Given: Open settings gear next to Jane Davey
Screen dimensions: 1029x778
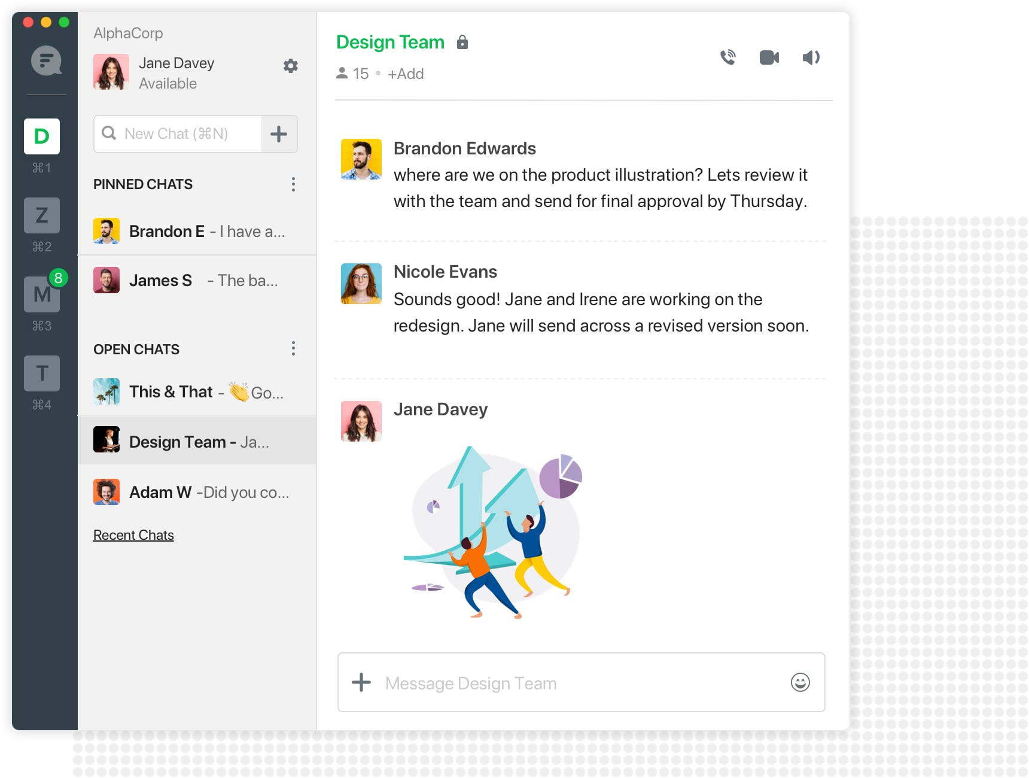Looking at the screenshot, I should (x=291, y=66).
